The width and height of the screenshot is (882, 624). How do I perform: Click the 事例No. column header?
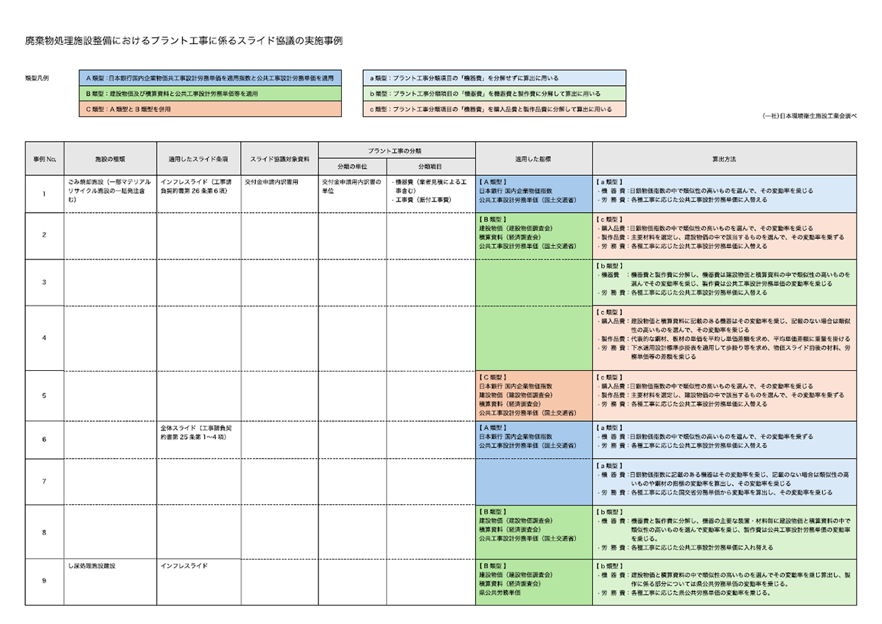click(44, 160)
